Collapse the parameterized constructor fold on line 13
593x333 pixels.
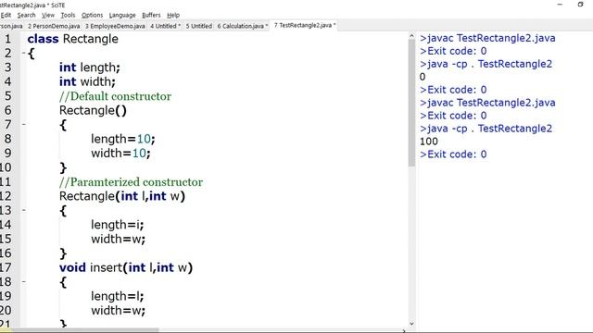click(x=23, y=210)
